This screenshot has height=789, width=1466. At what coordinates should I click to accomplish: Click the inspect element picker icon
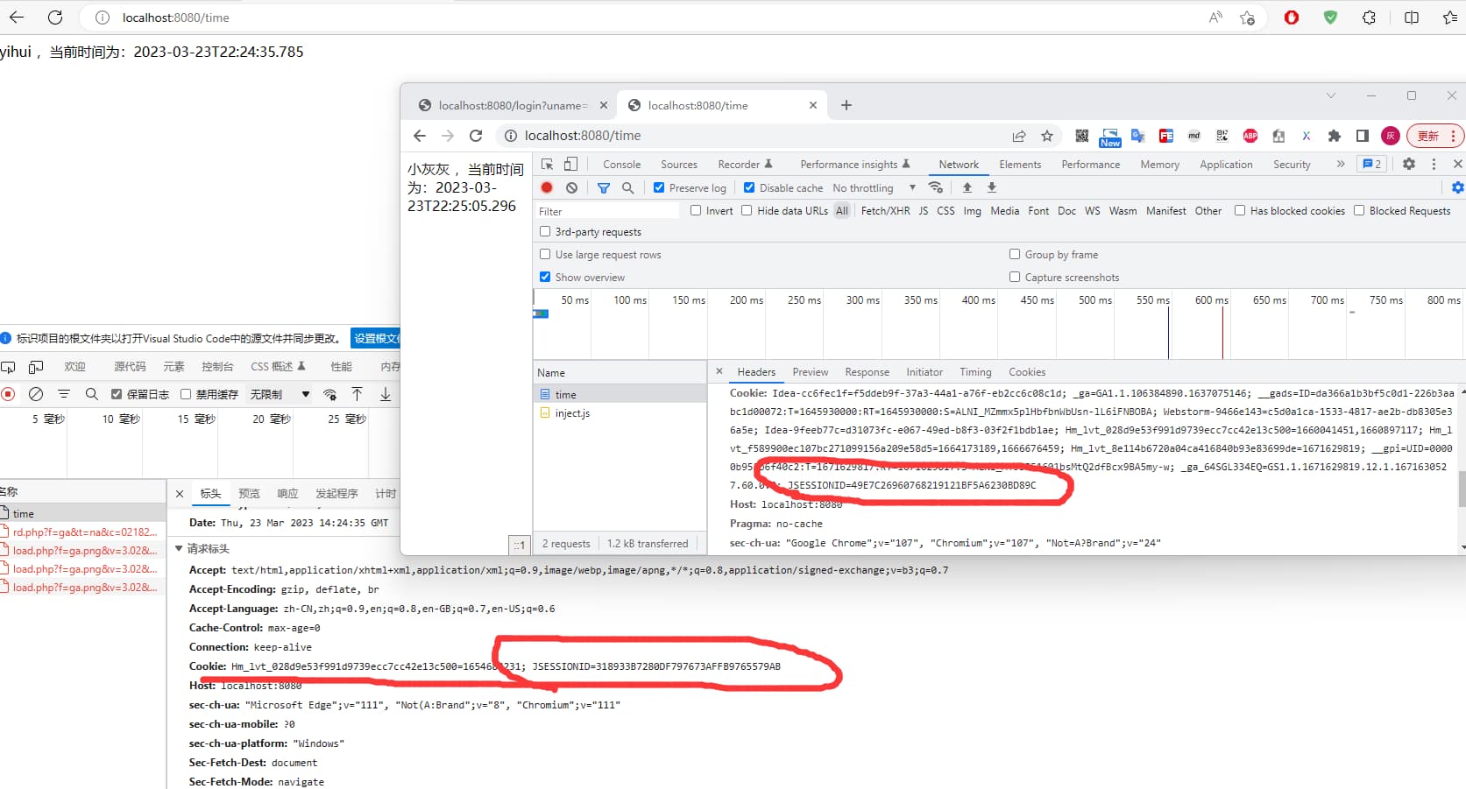coord(548,164)
